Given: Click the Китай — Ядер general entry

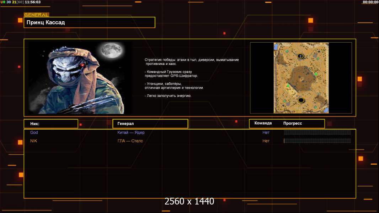Looking at the screenshot, I should [x=131, y=132].
